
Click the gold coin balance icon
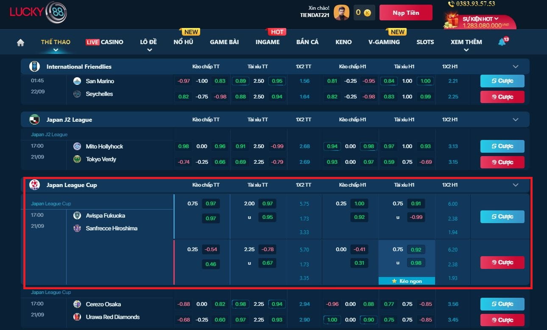point(367,13)
